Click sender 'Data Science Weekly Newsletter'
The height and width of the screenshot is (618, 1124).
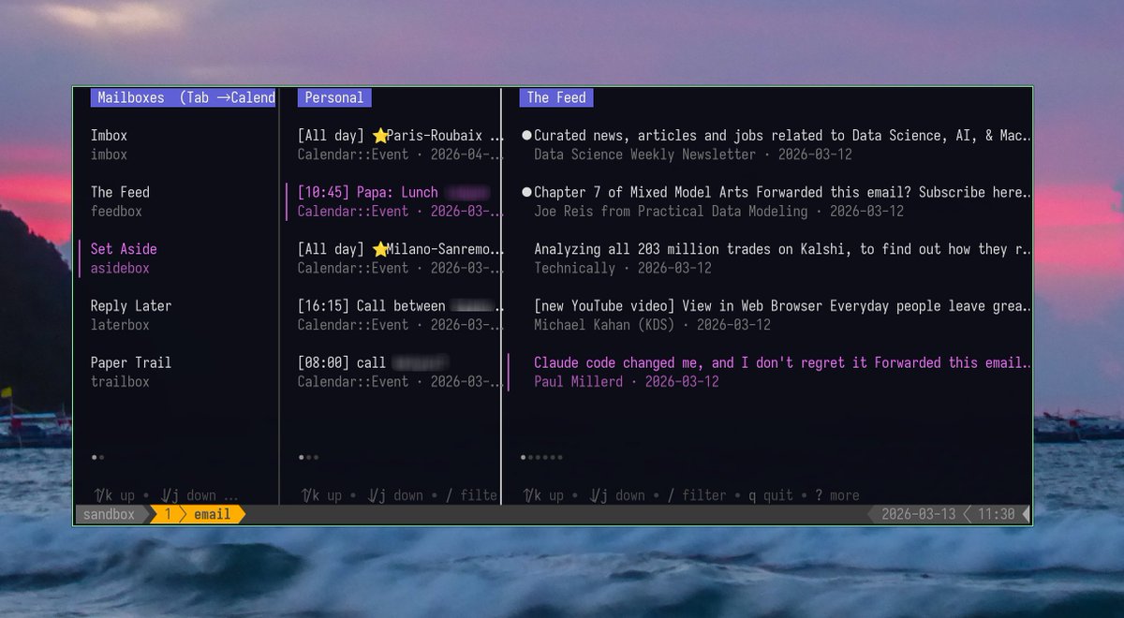coord(644,154)
